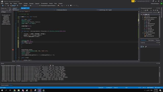Close the main.cpp editor tab
This screenshot has height=92, width=163.
(29, 8)
